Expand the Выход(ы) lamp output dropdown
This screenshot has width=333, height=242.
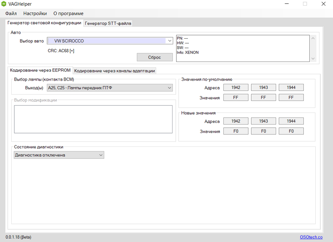(110, 88)
